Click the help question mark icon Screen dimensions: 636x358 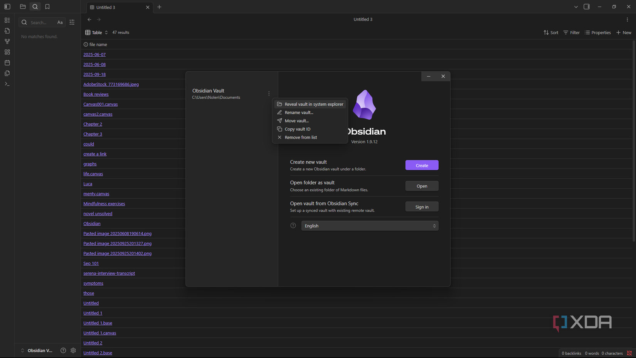coord(63,350)
